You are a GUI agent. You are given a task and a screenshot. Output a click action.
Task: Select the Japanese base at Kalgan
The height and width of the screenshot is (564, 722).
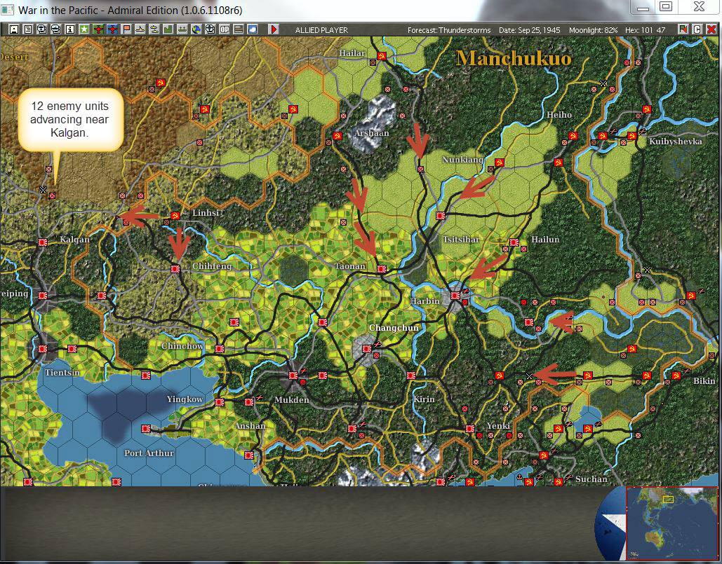(43, 242)
